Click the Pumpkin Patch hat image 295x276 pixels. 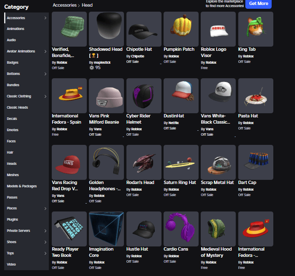click(x=181, y=29)
